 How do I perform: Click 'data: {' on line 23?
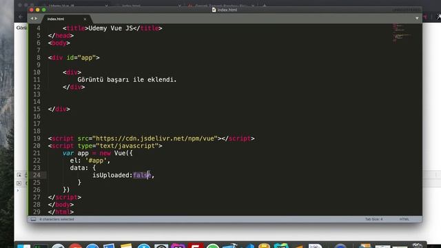83,167
